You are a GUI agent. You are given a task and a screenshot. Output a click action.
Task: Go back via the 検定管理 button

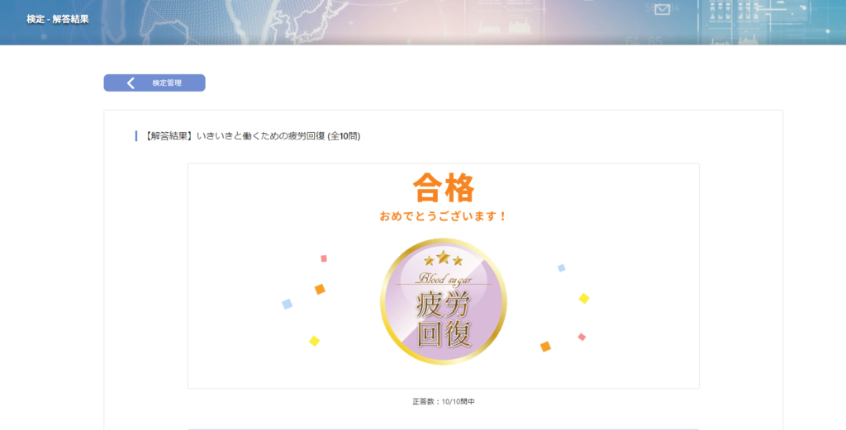click(154, 83)
